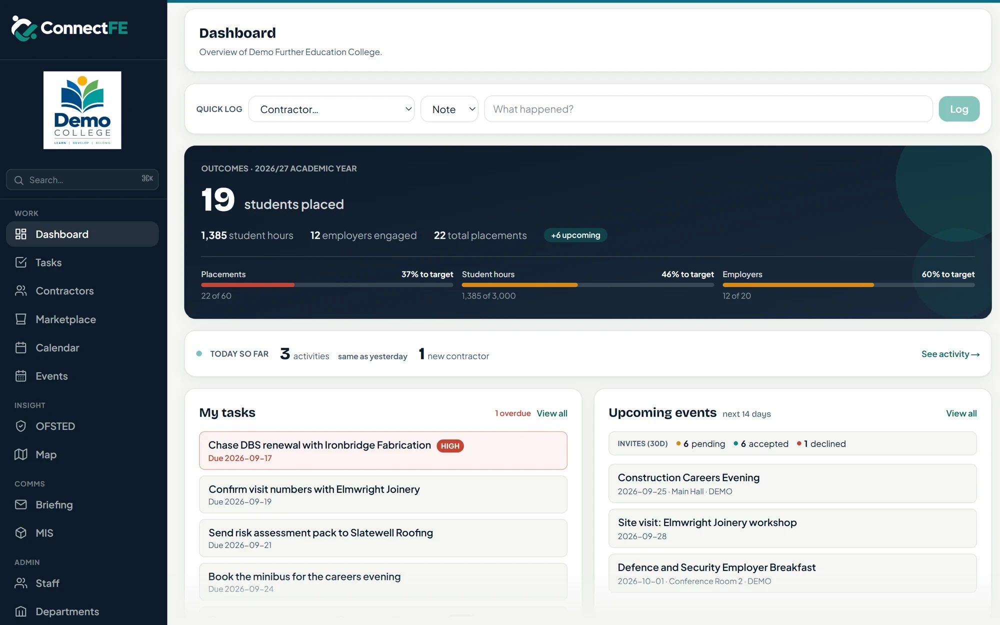The width and height of the screenshot is (1000, 625).
Task: Click the ConnectFE logo icon
Action: point(23,28)
